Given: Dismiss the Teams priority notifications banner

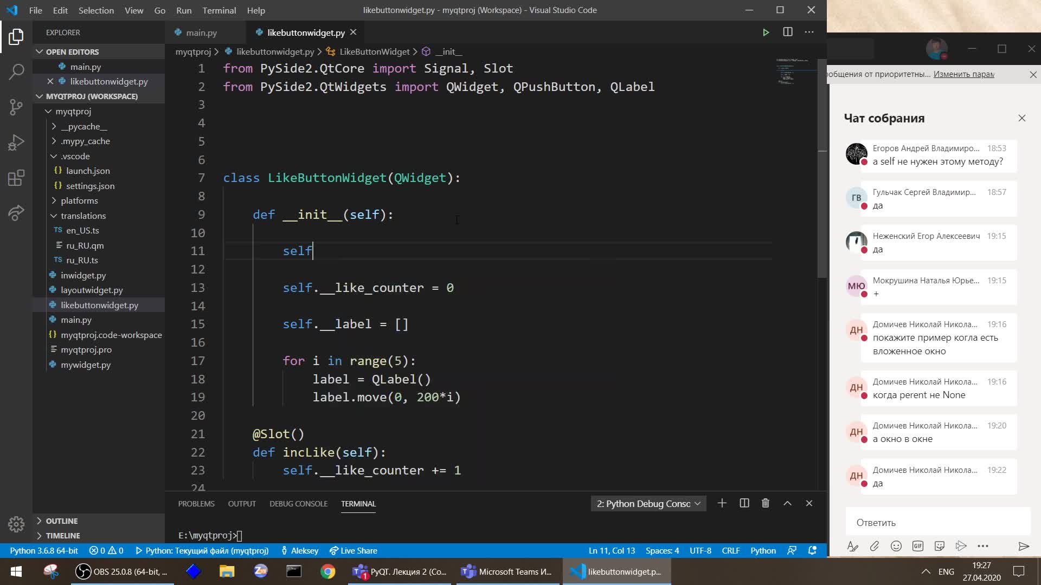Looking at the screenshot, I should 1033,75.
